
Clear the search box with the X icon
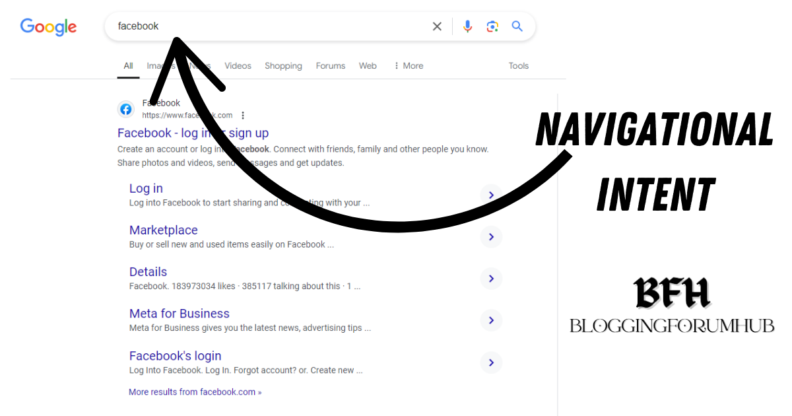click(437, 26)
